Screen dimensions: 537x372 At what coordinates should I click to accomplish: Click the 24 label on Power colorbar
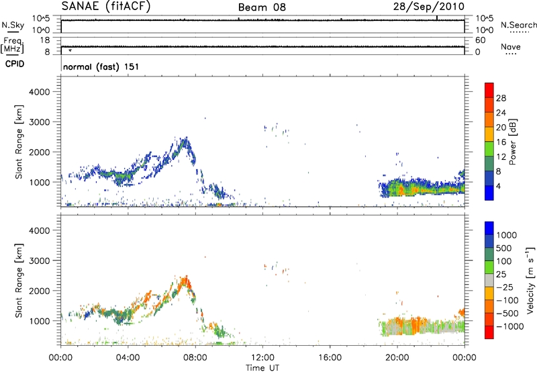pos(501,113)
